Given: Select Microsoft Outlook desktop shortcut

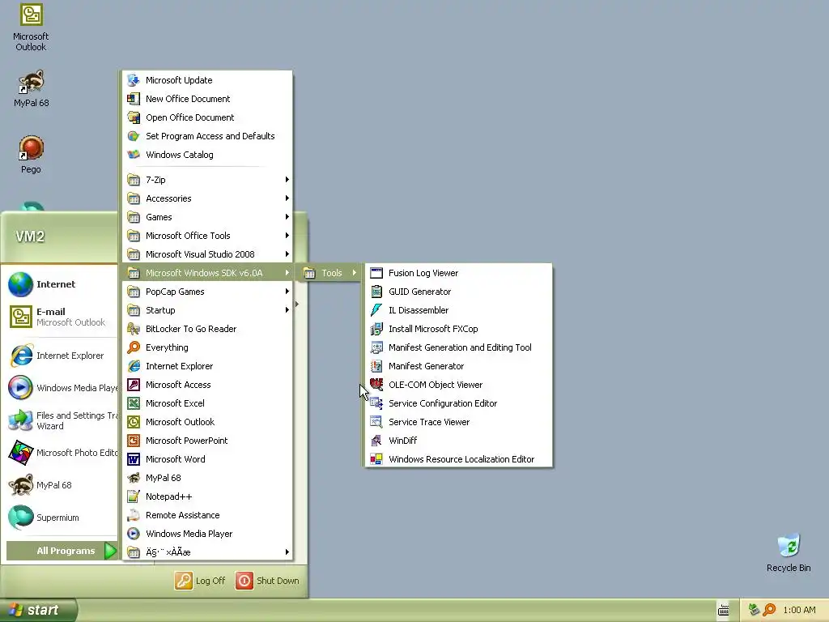Looking at the screenshot, I should click(x=31, y=28).
